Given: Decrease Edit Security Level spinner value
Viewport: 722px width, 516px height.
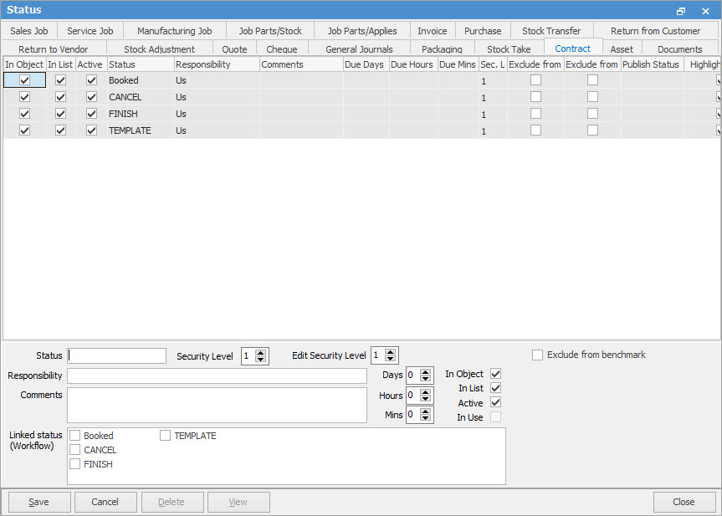Looking at the screenshot, I should click(x=392, y=360).
